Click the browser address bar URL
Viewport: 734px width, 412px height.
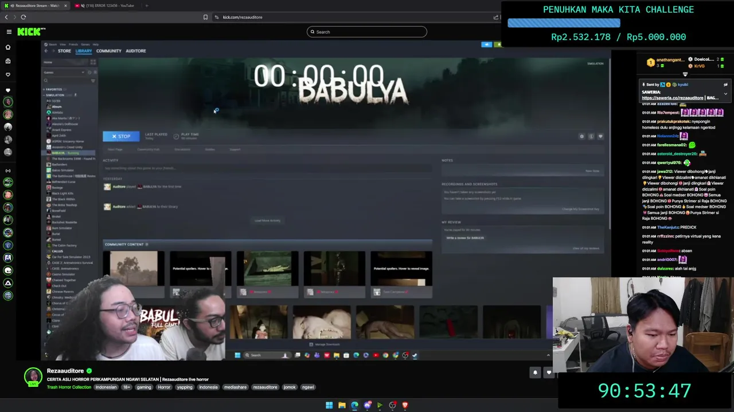(x=243, y=17)
